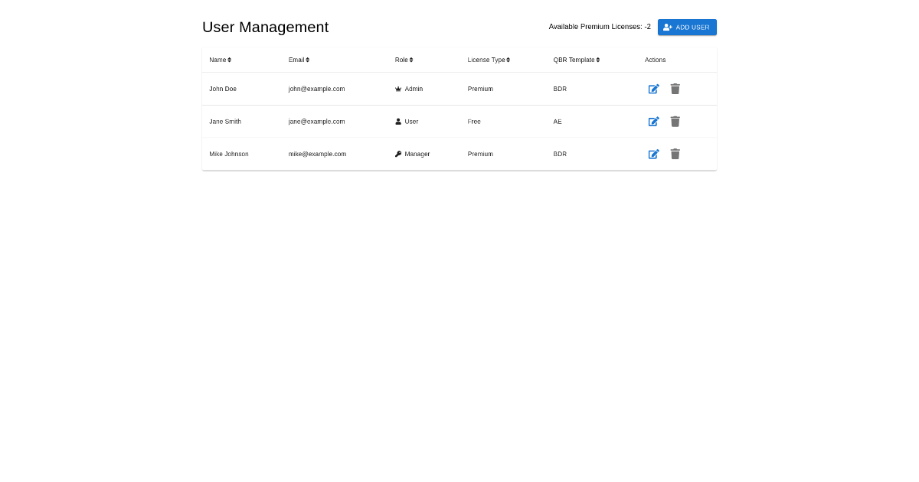Image resolution: width=919 pixels, height=482 pixels.
Task: Click the User Management page heading
Action: (x=265, y=28)
